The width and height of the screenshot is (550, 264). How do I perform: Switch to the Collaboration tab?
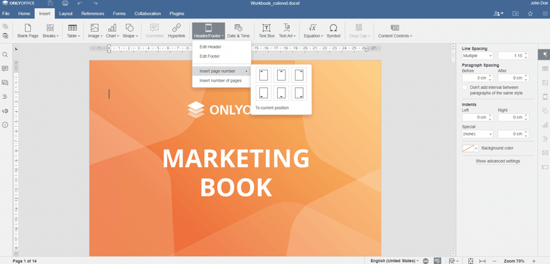point(147,14)
